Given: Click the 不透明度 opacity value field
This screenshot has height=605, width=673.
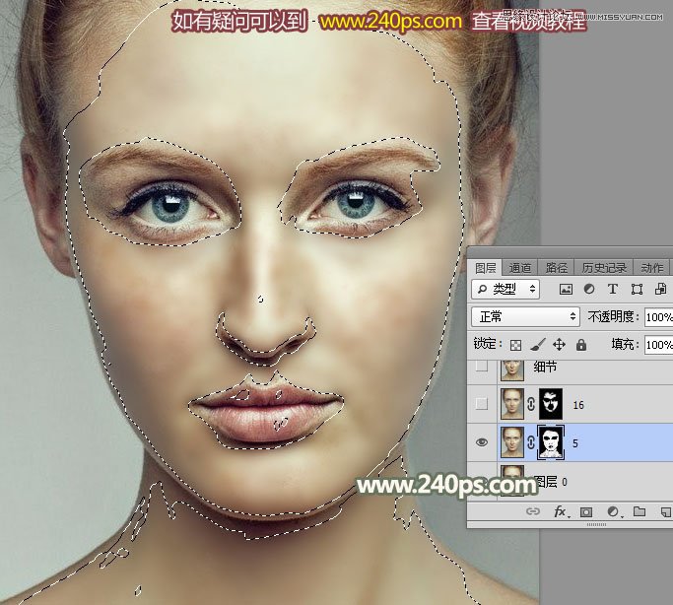Looking at the screenshot, I should 658,317.
